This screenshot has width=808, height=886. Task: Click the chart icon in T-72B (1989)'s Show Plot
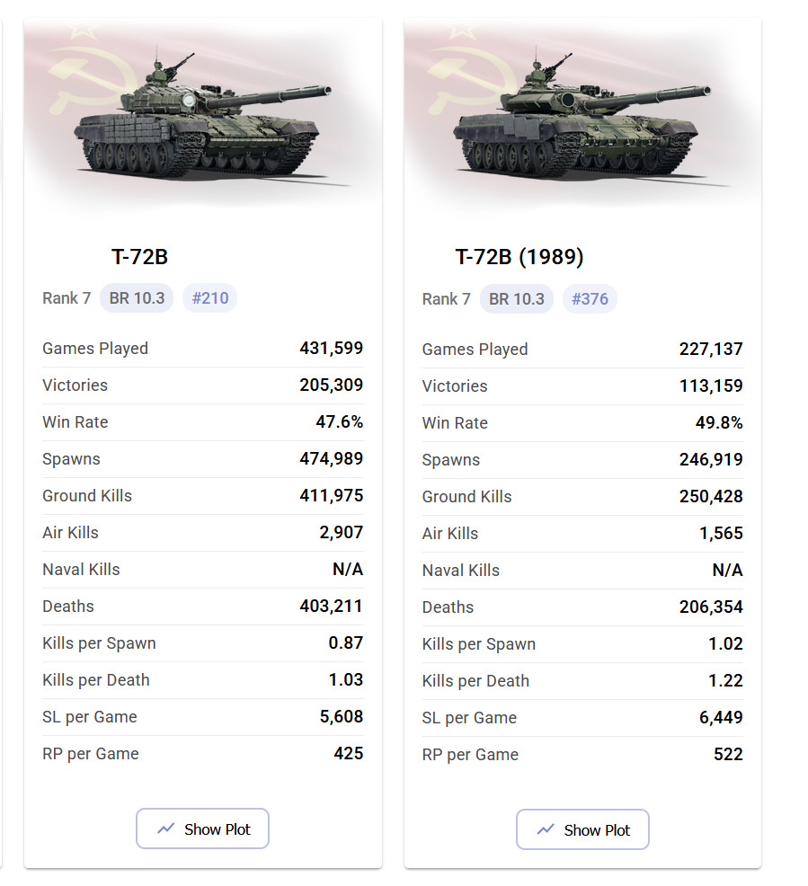pyautogui.click(x=546, y=829)
